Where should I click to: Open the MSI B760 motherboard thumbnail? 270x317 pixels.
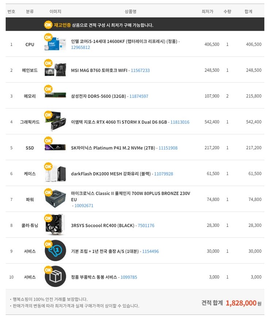point(55,70)
